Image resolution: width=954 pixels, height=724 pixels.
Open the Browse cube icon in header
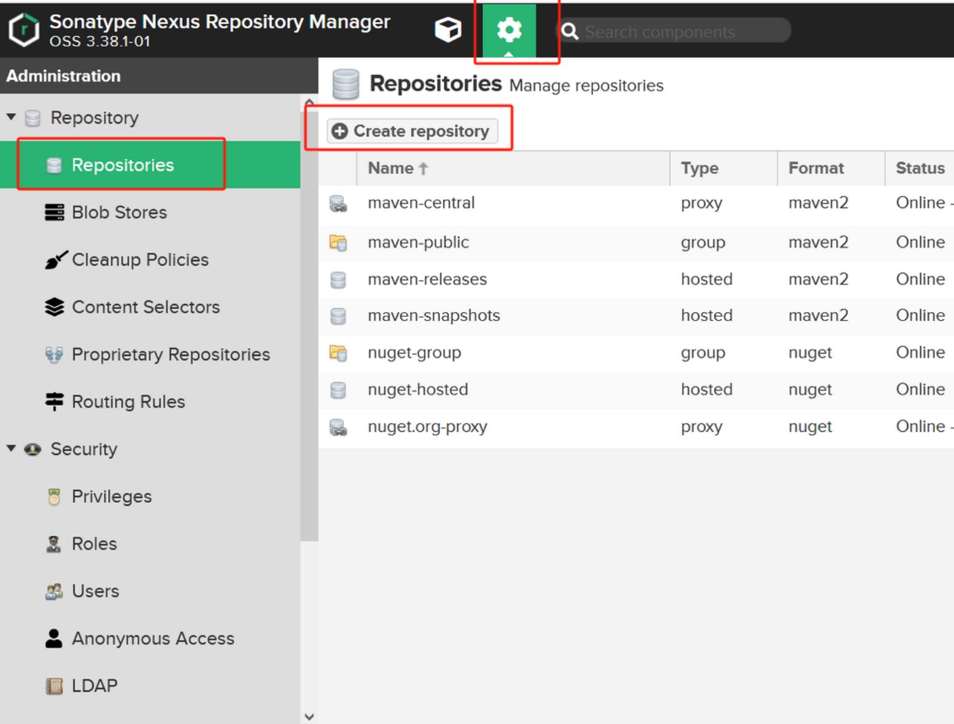coord(448,29)
